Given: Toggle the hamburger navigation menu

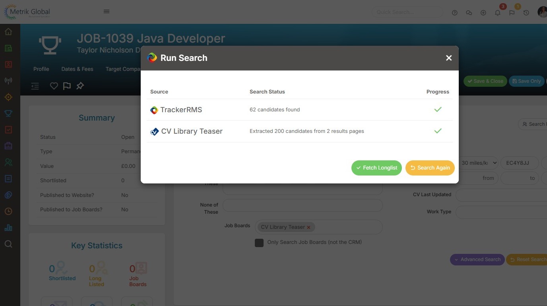Looking at the screenshot, I should coord(107,12).
